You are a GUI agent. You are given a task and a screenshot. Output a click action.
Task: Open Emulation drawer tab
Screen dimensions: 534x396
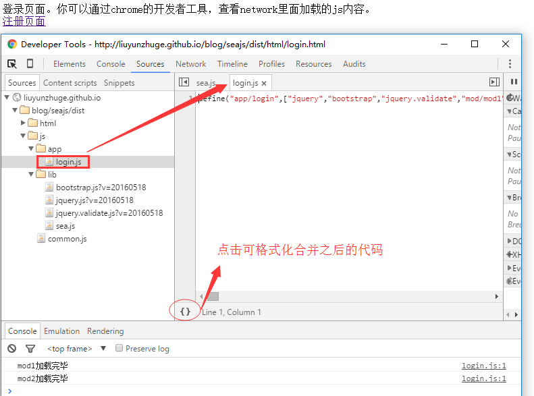pyautogui.click(x=61, y=331)
